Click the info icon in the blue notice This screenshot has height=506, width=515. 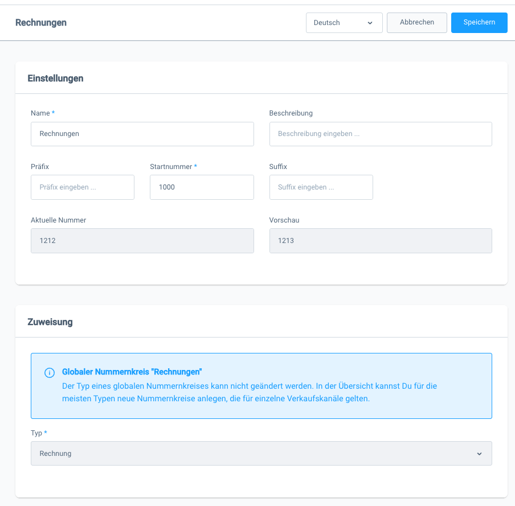pyautogui.click(x=50, y=373)
